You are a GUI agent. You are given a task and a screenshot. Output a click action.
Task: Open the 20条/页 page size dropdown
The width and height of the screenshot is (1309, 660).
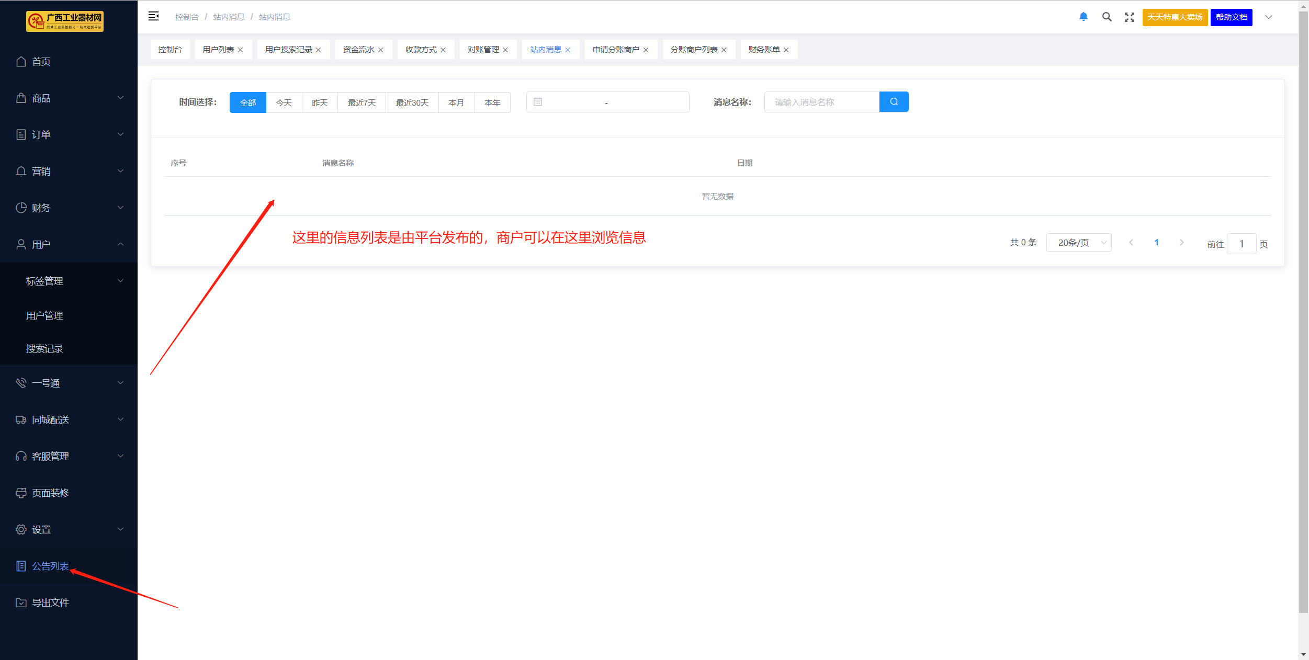(x=1078, y=243)
